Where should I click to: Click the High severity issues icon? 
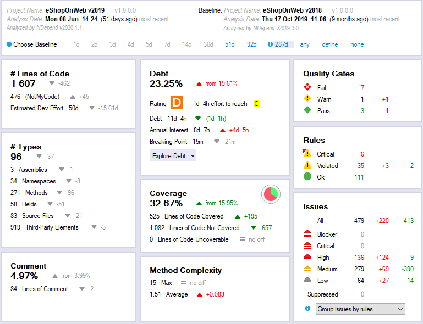308,257
